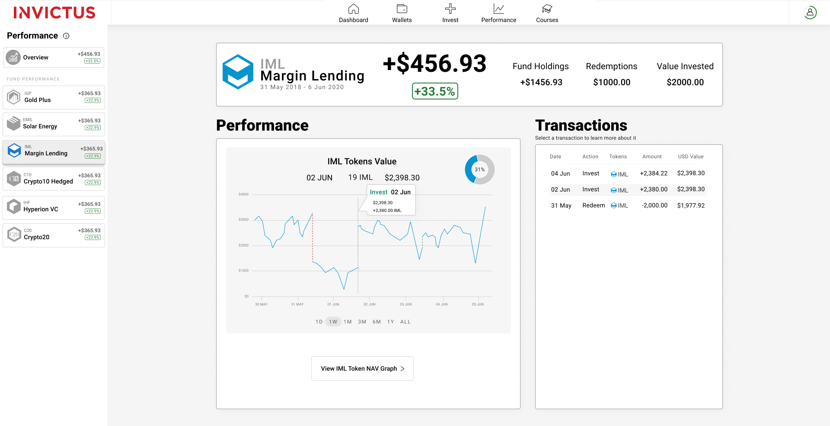This screenshot has height=426, width=830.
Task: Select Crypto10 Hedged fund name
Action: 48,181
